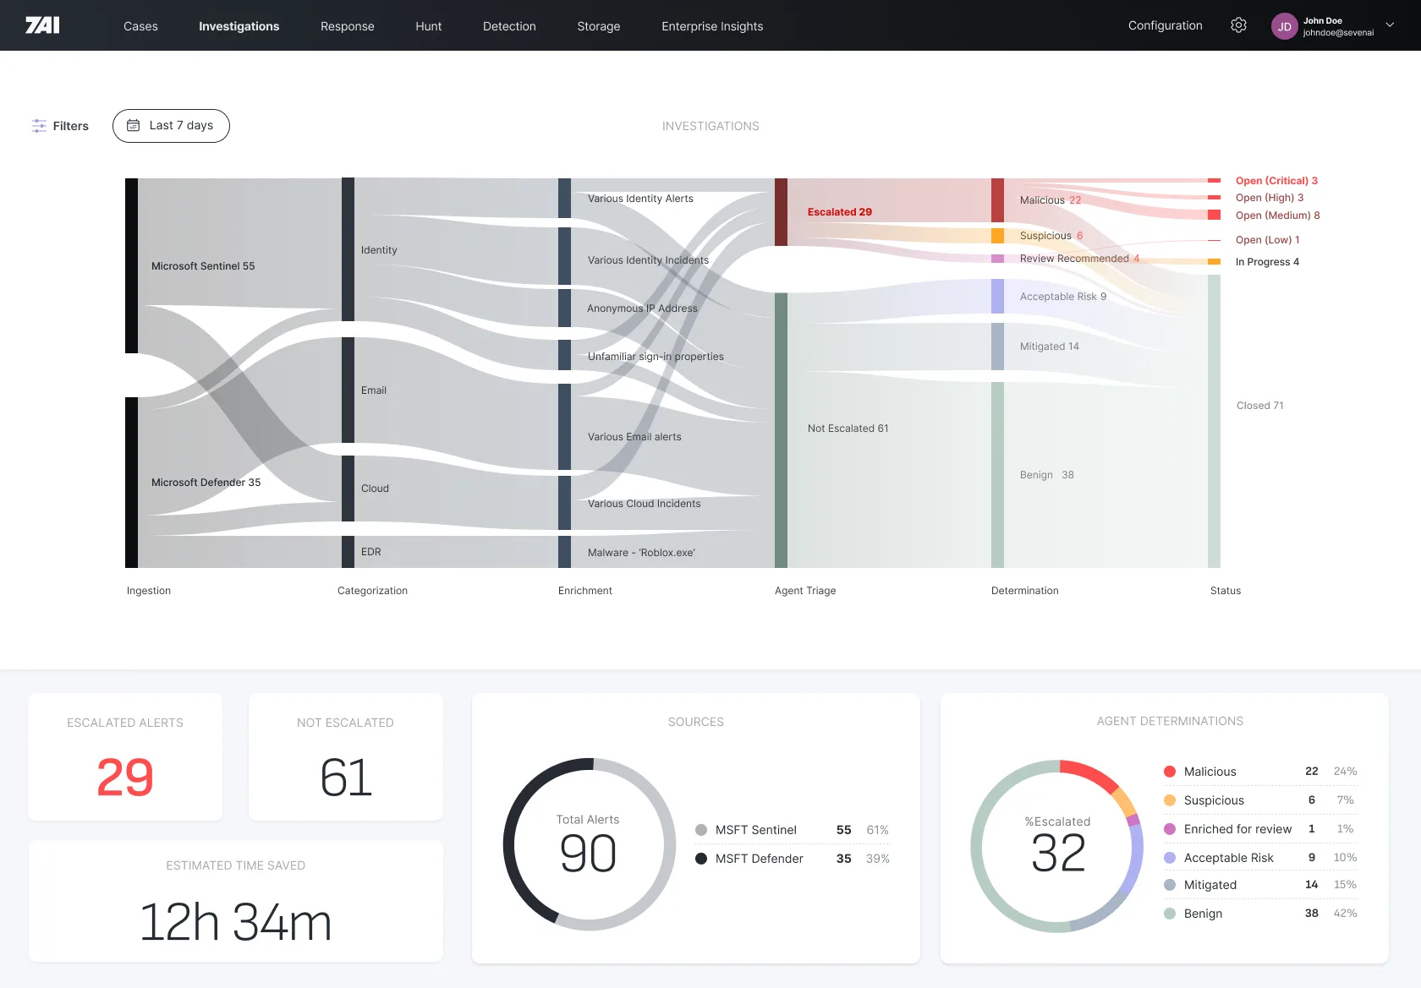Viewport: 1421px width, 988px height.
Task: Click the green Benign dot in Agent Determinations
Action: (x=1170, y=913)
